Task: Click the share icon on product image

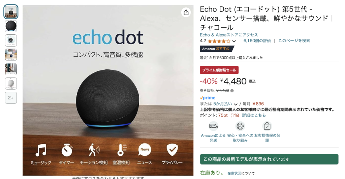Action: tap(186, 12)
